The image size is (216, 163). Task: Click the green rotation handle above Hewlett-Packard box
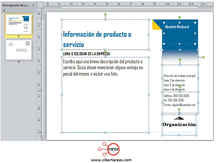coord(179,17)
